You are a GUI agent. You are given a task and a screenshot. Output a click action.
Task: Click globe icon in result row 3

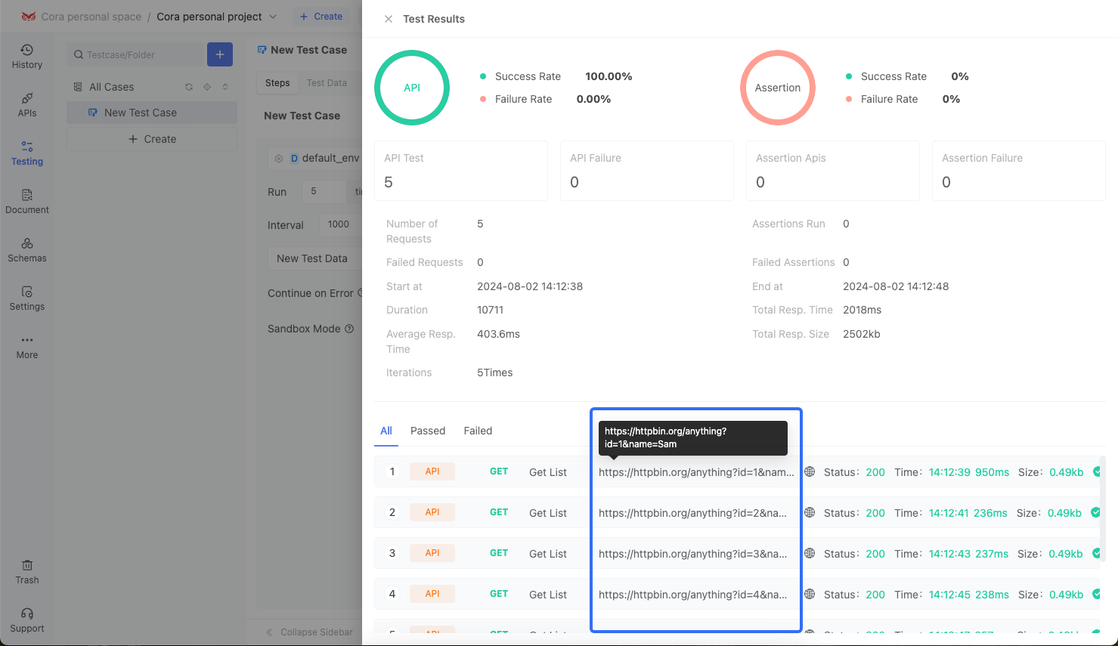coord(810,553)
